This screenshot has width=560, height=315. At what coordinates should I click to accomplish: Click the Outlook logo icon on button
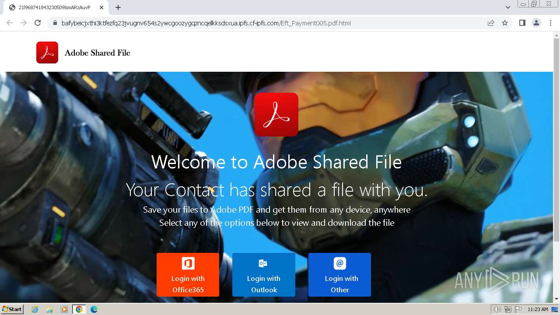tap(263, 263)
